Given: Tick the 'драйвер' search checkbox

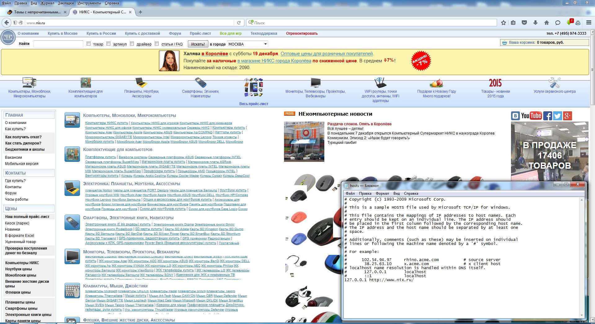Looking at the screenshot, I should (132, 44).
